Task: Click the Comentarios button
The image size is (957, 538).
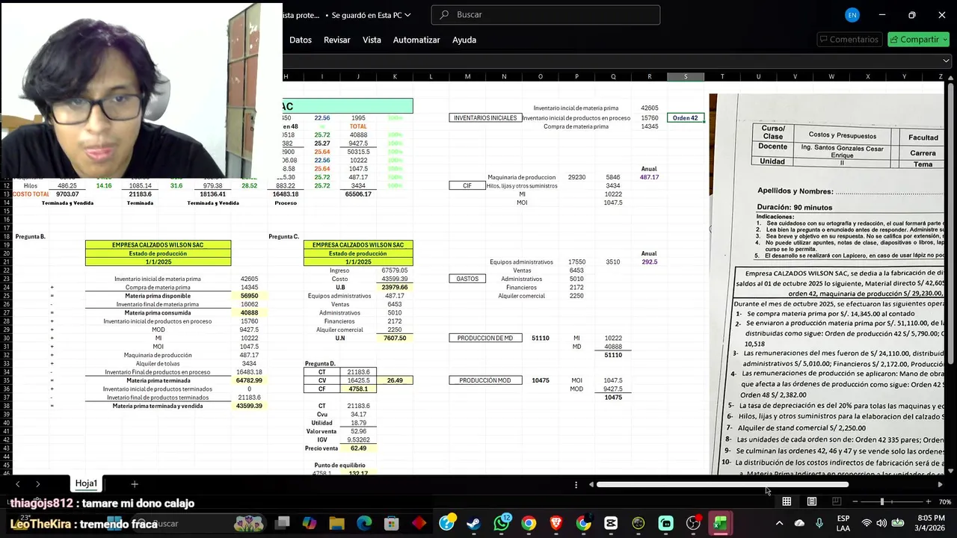Action: pyautogui.click(x=848, y=39)
